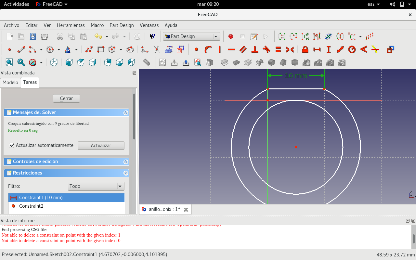Switch to the Modelo tab
Screen dimensions: 416x260
click(x=10, y=83)
